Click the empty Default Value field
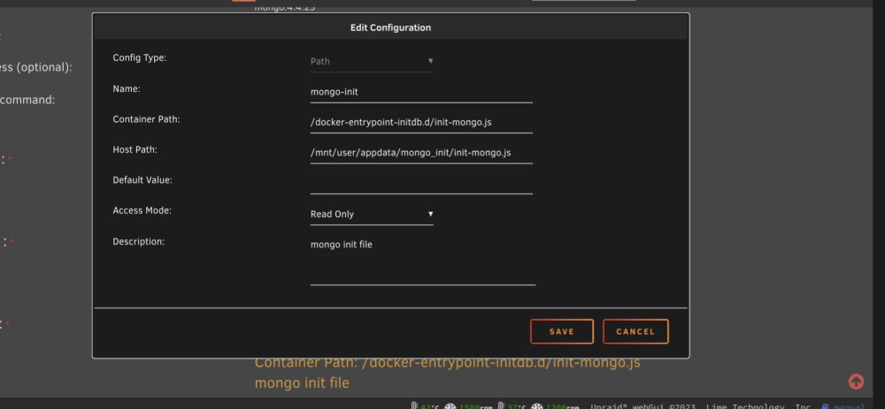This screenshot has height=409, width=885. click(421, 183)
